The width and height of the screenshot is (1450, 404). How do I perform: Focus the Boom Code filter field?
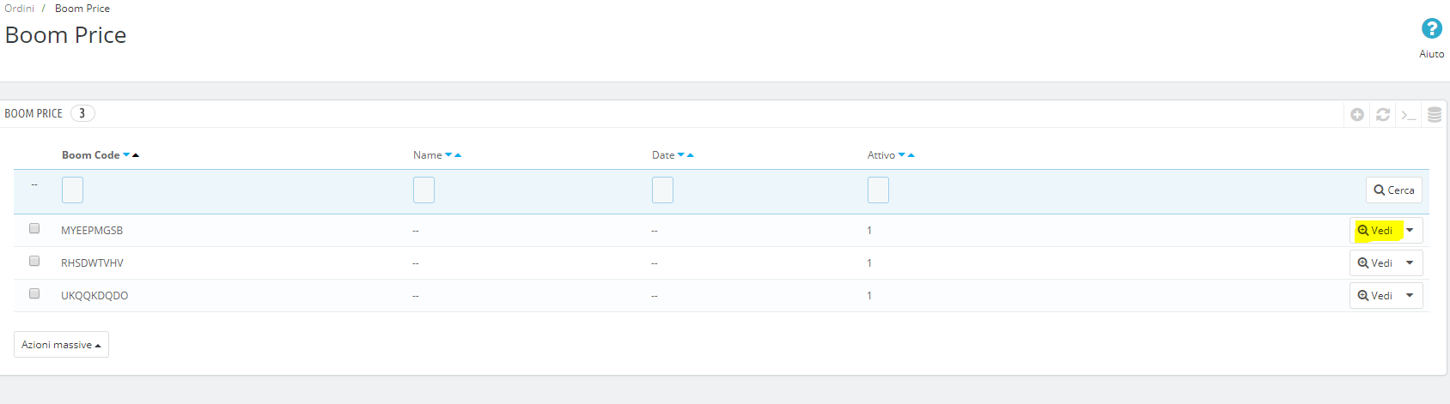pos(72,190)
